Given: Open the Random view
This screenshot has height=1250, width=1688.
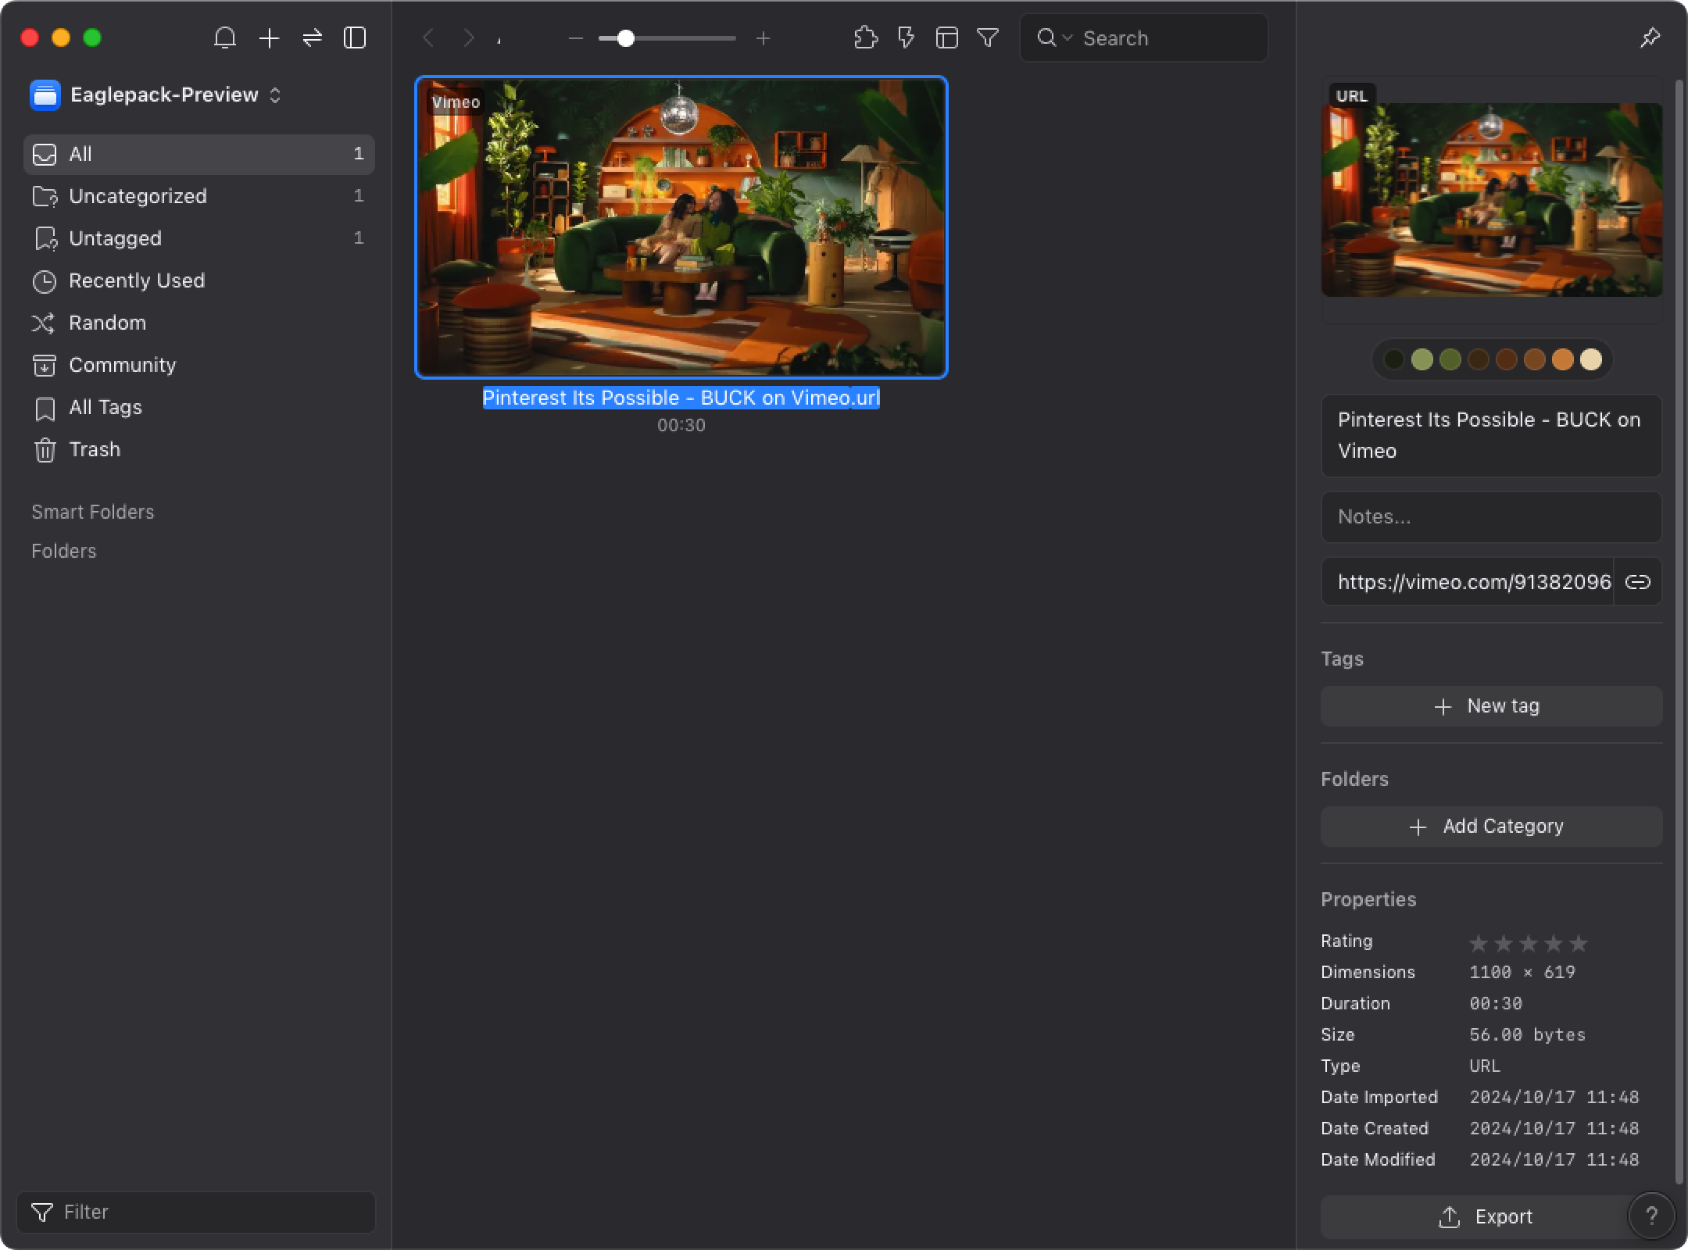Looking at the screenshot, I should point(199,323).
